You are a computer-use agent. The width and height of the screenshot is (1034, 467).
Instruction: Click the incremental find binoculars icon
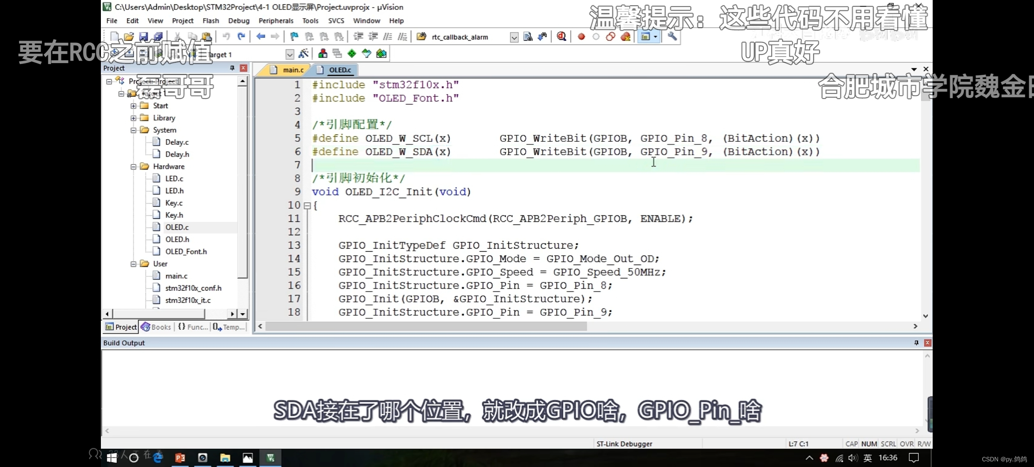pos(543,37)
